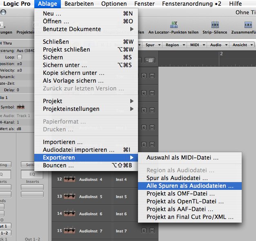Click the EQ button in channel strip
256x241 pixels.
click(x=32, y=174)
